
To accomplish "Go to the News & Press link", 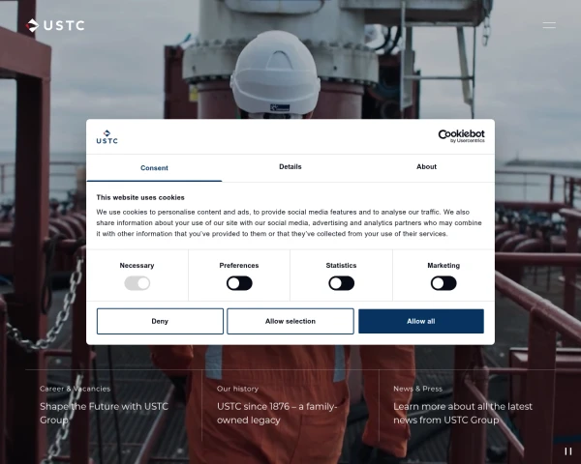I will click(x=417, y=389).
